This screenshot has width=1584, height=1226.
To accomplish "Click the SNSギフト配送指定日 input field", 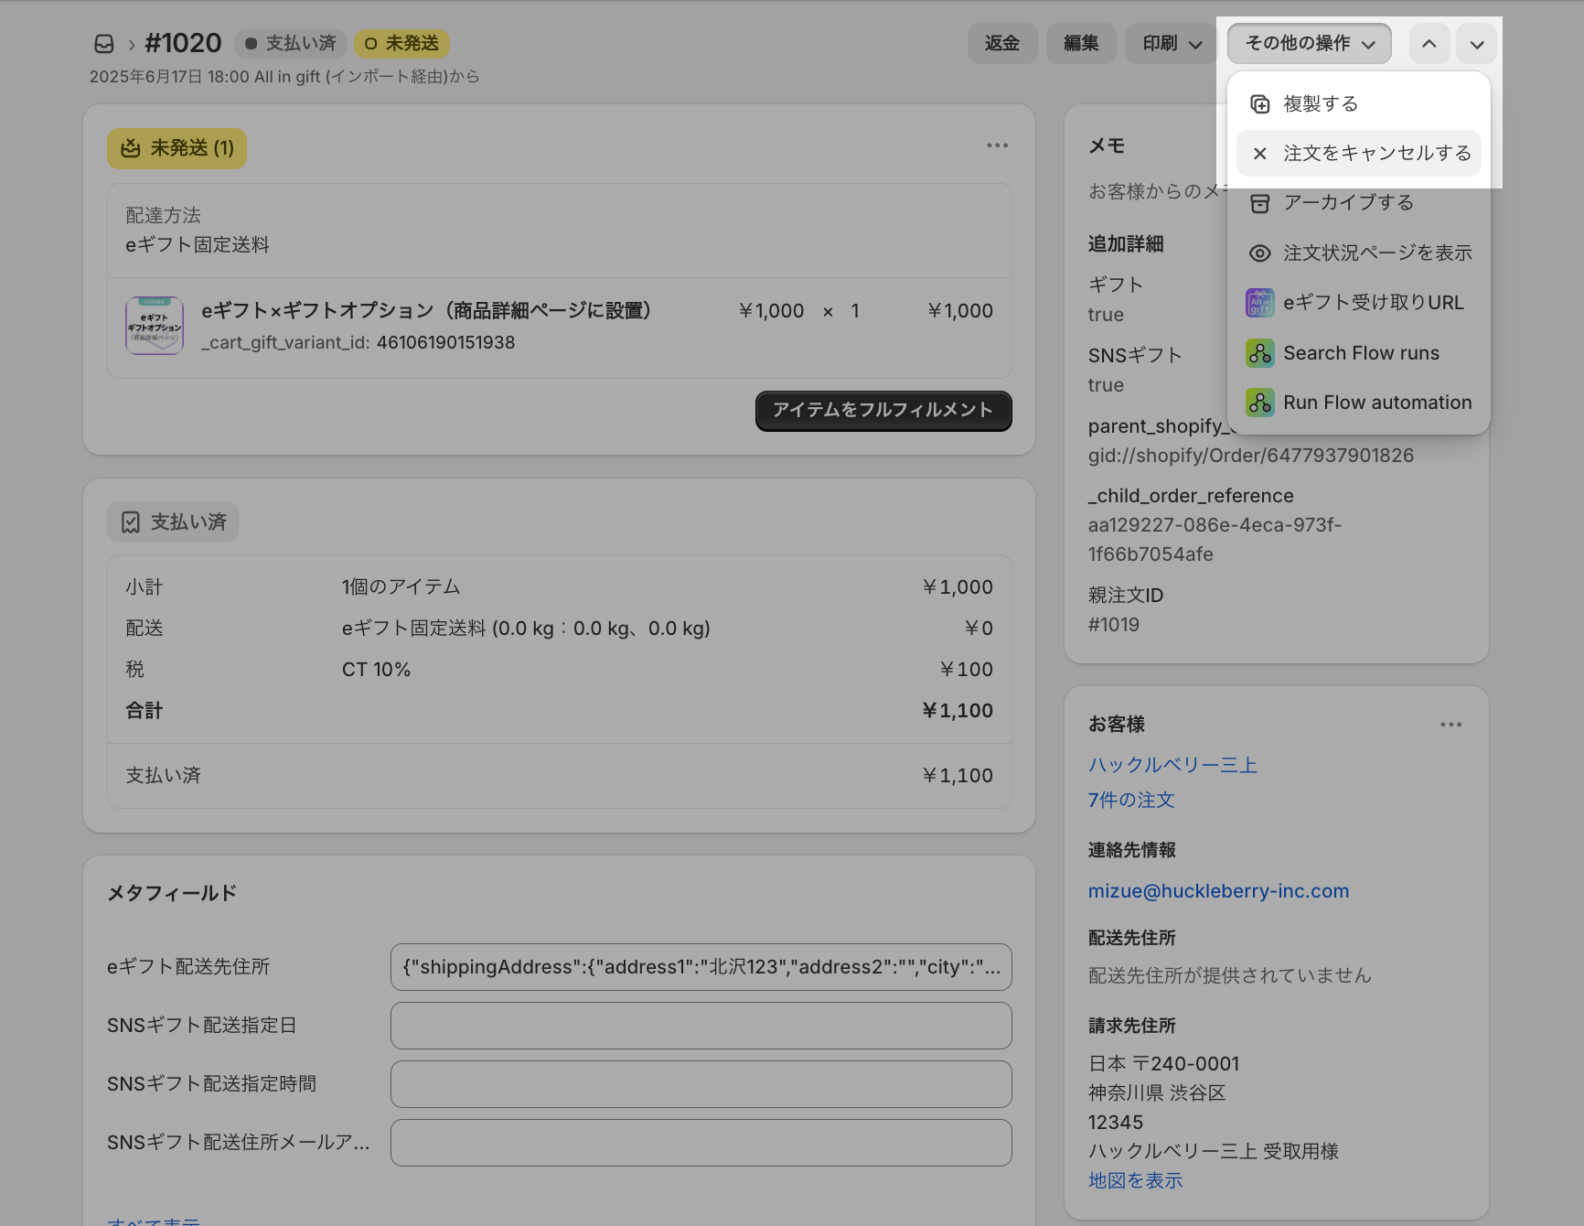I will [701, 1026].
